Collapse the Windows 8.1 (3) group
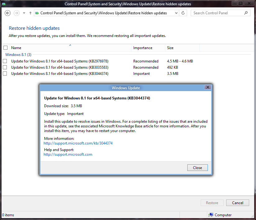Image resolution: width=256 pixels, height=220 pixels. 18,55
